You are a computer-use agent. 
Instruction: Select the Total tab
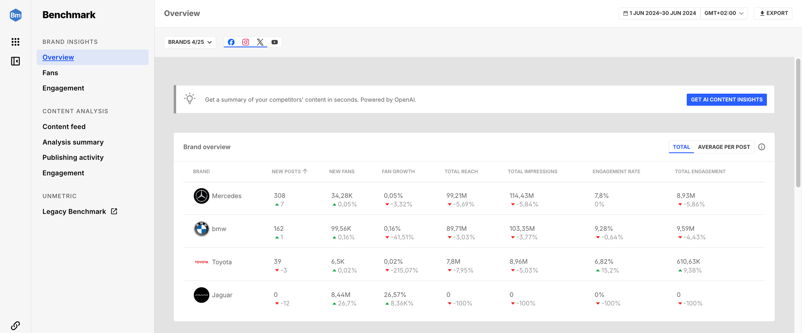click(681, 147)
